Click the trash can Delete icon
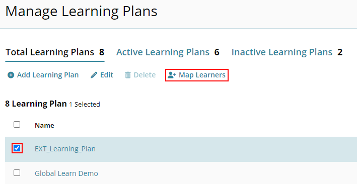This screenshot has height=184, width=357. point(128,75)
